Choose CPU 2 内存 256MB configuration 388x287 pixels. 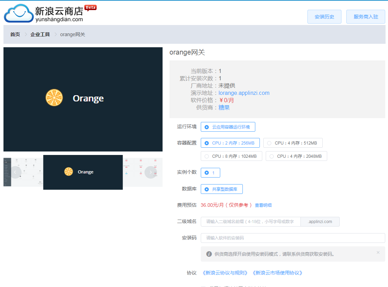click(230, 143)
